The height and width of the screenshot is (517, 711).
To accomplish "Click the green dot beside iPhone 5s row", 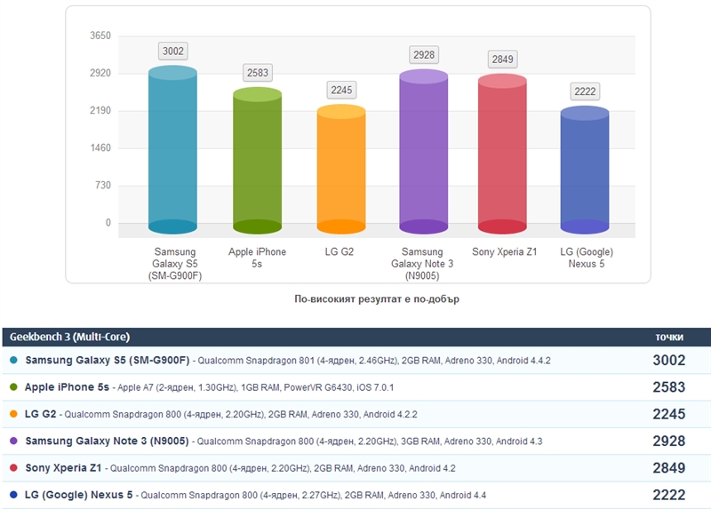I will point(13,386).
